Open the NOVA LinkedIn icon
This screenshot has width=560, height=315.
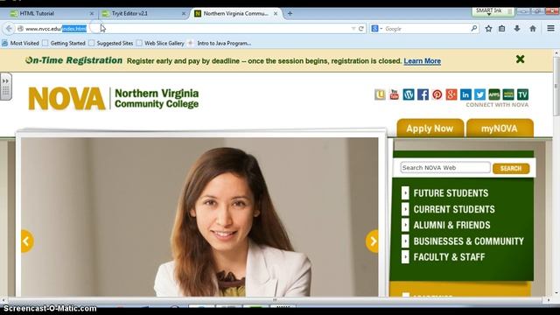[x=465, y=94]
